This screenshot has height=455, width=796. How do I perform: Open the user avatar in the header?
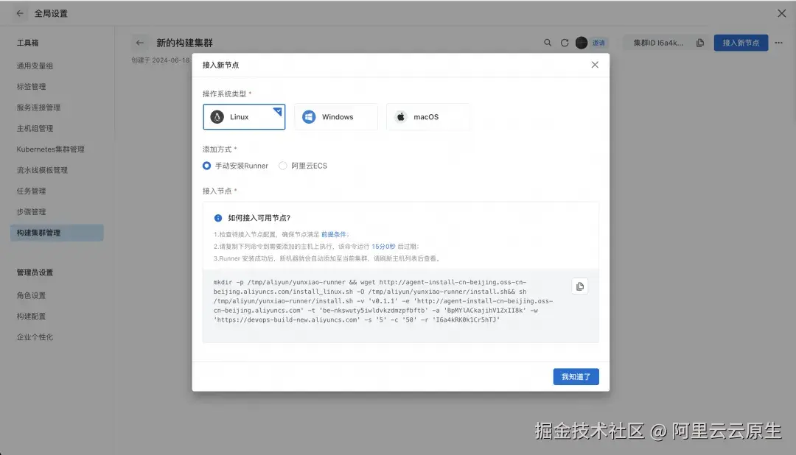click(582, 43)
